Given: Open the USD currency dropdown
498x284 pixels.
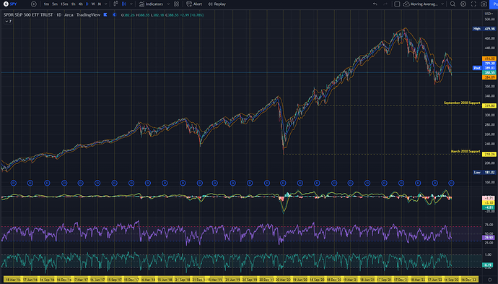Looking at the screenshot, I should pyautogui.click(x=489, y=14).
